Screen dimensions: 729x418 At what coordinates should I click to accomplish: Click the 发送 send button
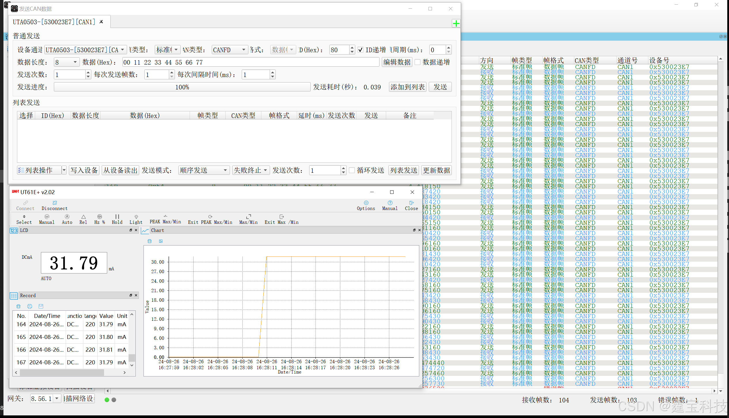(x=440, y=87)
